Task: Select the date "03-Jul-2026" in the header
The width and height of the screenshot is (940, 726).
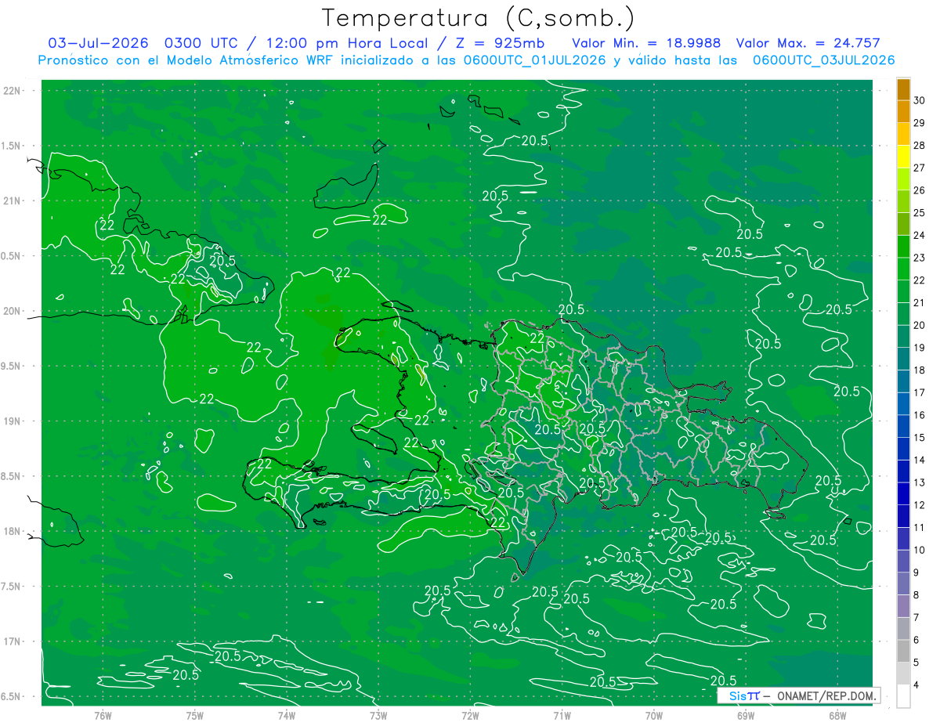Action: (99, 43)
